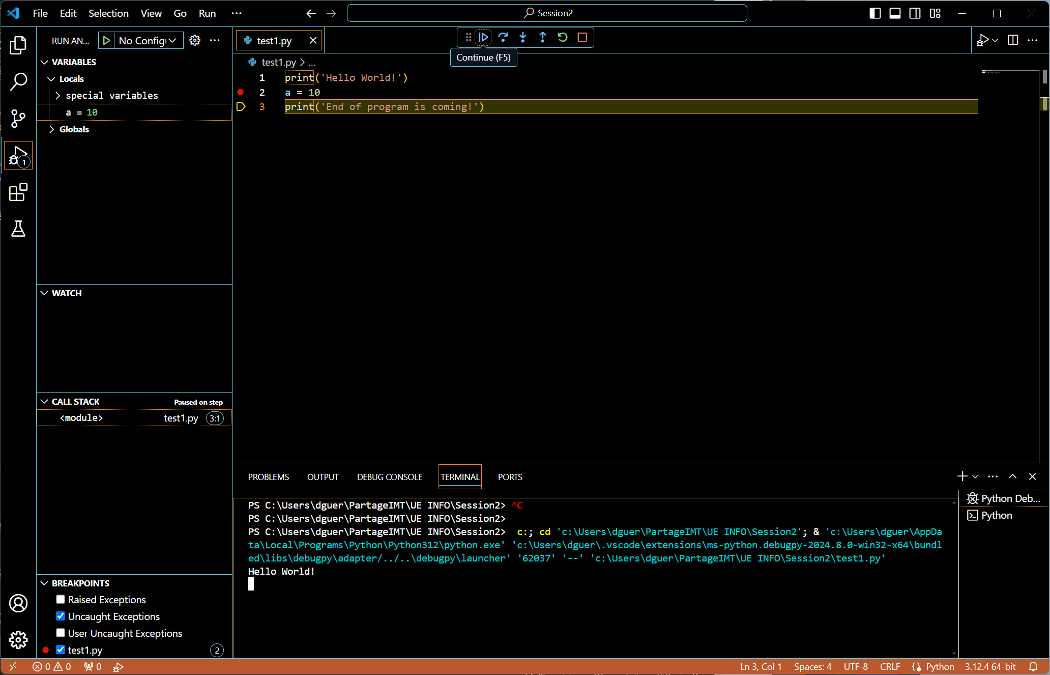Open the Run menu
Viewport: 1050px width, 675px height.
207,14
